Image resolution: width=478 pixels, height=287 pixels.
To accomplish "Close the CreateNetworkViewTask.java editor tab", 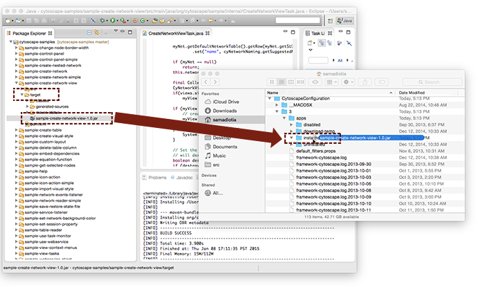I will 208,33.
